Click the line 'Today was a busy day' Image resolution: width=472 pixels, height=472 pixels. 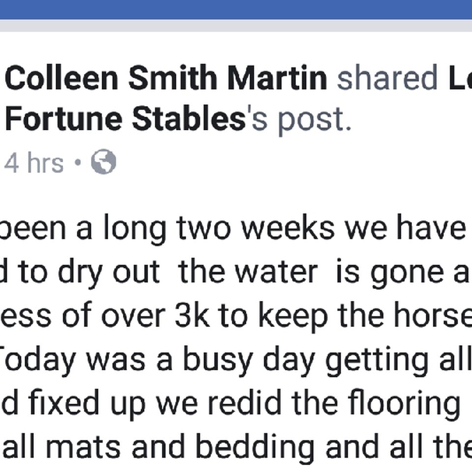(x=236, y=360)
